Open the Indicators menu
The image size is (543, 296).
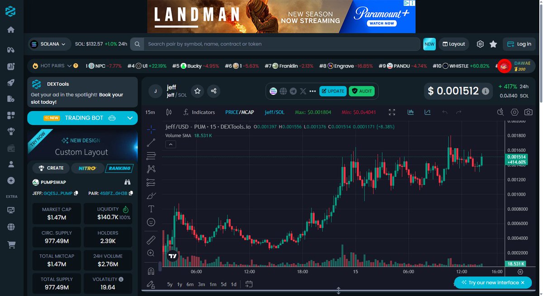click(199, 112)
